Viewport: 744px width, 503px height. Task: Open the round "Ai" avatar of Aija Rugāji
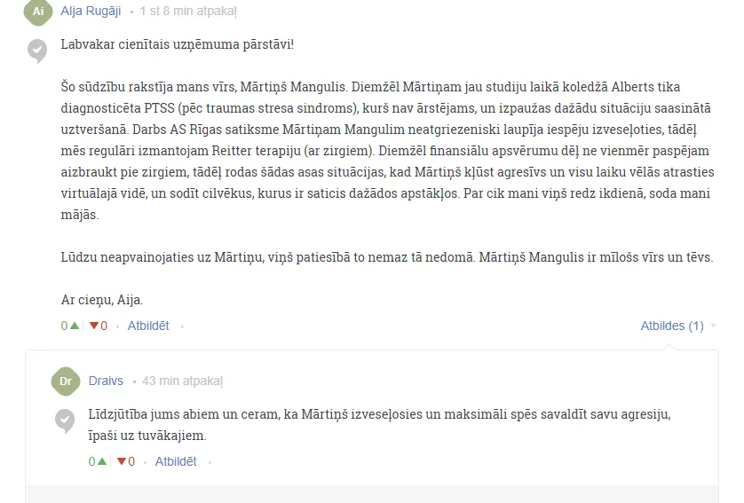pos(38,12)
